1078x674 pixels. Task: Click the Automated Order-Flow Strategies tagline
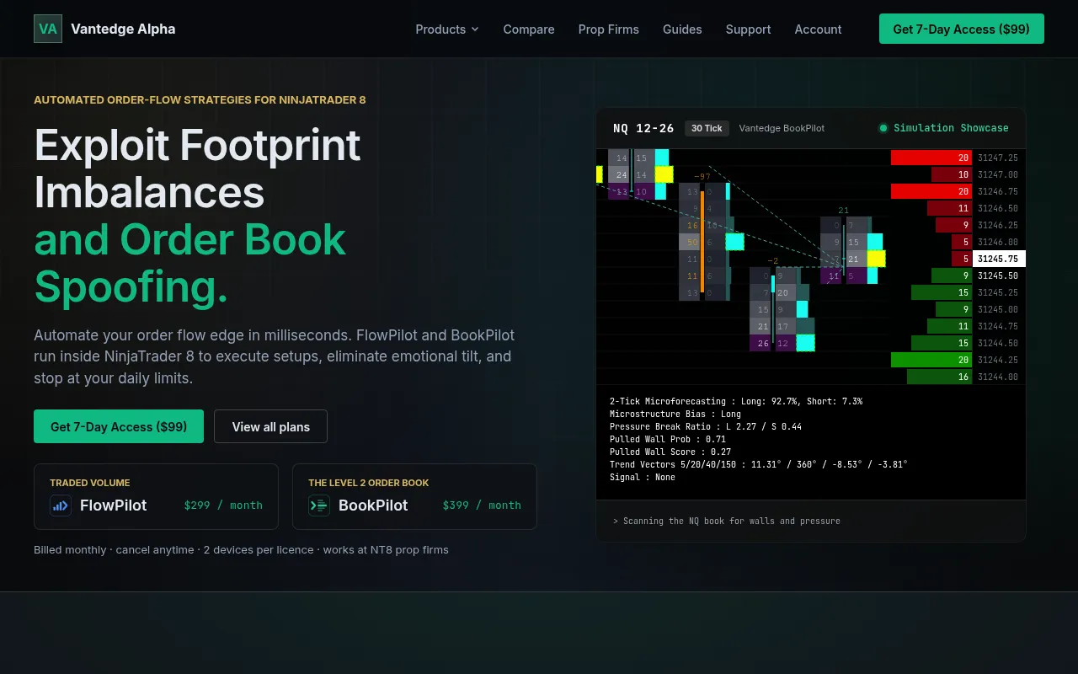click(x=200, y=99)
